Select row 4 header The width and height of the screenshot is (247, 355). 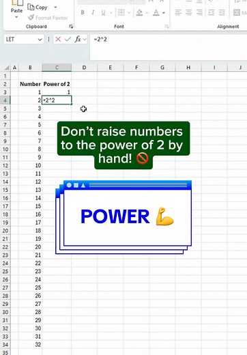pyautogui.click(x=5, y=100)
